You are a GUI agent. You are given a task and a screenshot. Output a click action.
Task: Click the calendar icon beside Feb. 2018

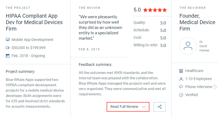pyautogui.click(x=7, y=56)
